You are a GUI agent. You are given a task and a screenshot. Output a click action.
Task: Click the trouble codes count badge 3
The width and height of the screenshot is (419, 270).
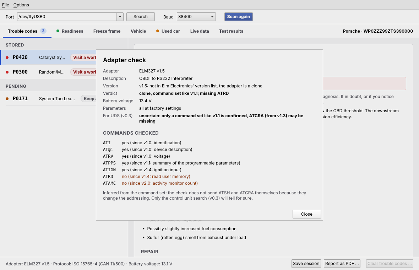pyautogui.click(x=43, y=31)
